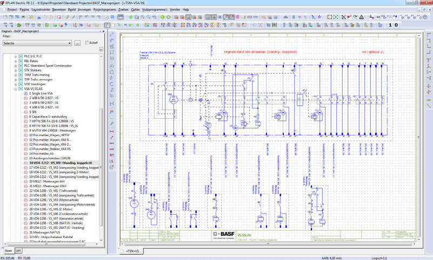Select page 5 SF6 in tree
The image size is (433, 260).
pyautogui.click(x=34, y=112)
